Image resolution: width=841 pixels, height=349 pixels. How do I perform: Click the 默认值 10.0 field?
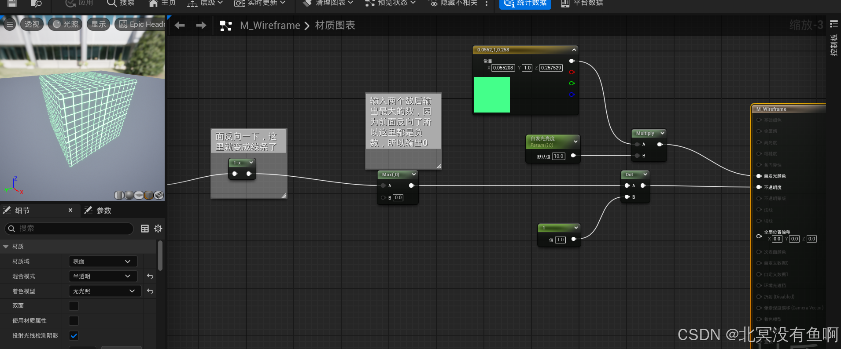pos(559,156)
